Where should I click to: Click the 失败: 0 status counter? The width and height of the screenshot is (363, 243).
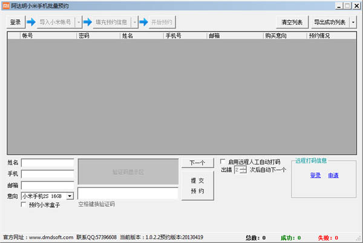(x=328, y=238)
